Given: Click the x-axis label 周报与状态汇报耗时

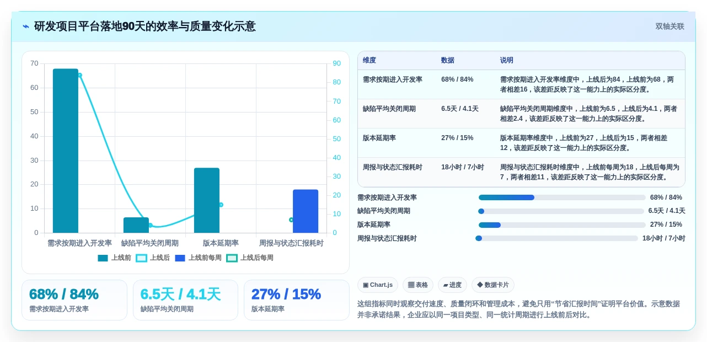Looking at the screenshot, I should pyautogui.click(x=291, y=243).
